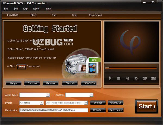
Task: Open the Option menu
Action: 37,8
